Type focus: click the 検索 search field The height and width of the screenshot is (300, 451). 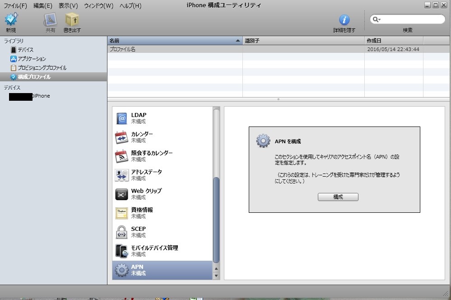point(408,19)
